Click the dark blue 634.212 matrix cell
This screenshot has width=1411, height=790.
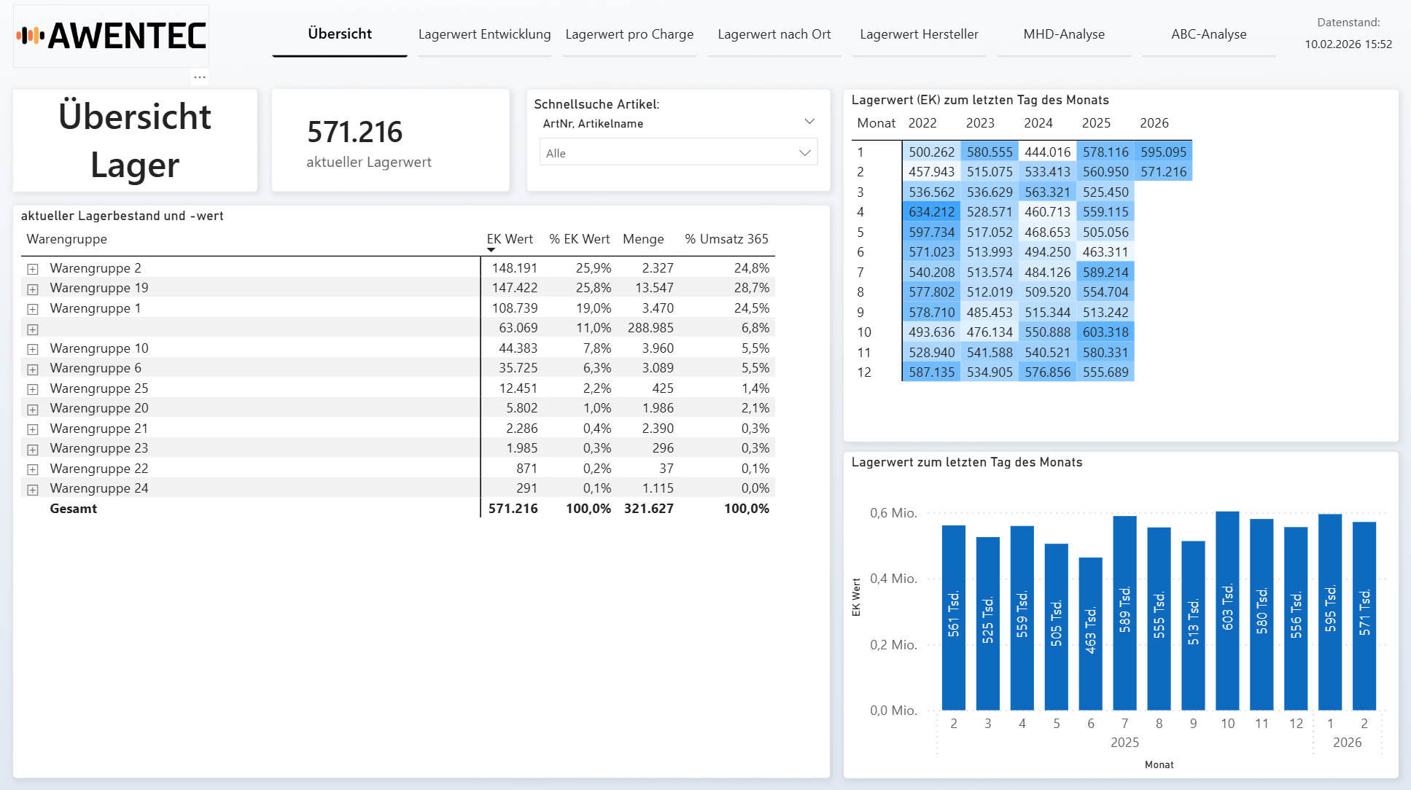tap(931, 212)
